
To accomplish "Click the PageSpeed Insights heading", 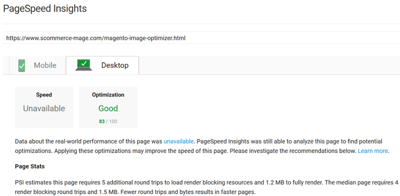I will point(45,9).
